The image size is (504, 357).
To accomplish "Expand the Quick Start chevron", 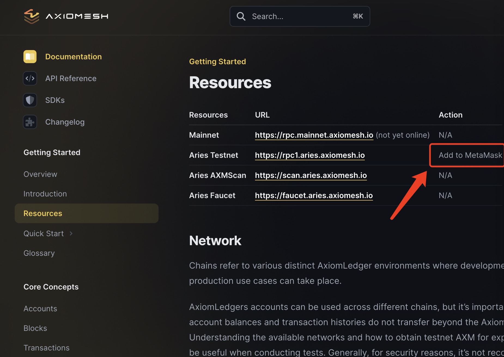I will [x=71, y=233].
